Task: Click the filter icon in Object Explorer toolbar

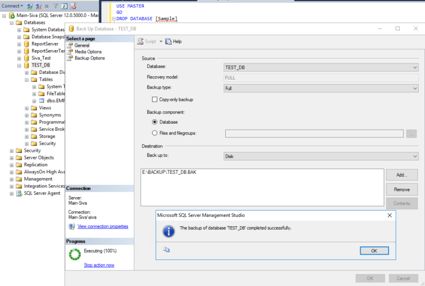Action: point(55,6)
